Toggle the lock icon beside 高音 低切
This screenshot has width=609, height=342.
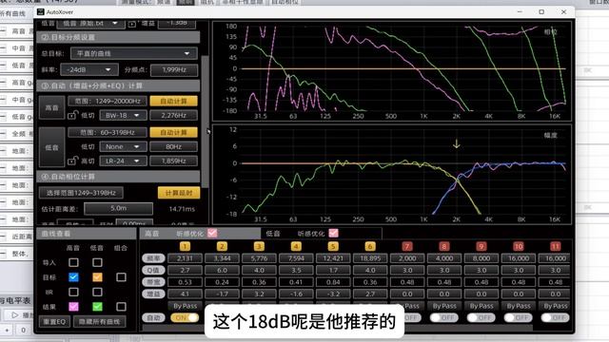72,115
